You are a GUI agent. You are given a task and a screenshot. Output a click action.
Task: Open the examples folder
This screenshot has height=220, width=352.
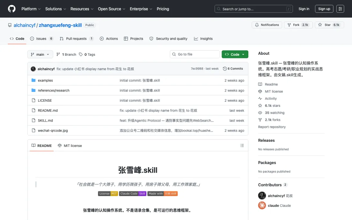tap(45, 81)
